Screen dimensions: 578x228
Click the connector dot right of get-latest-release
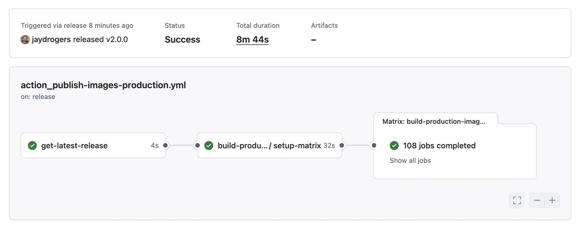click(x=165, y=145)
